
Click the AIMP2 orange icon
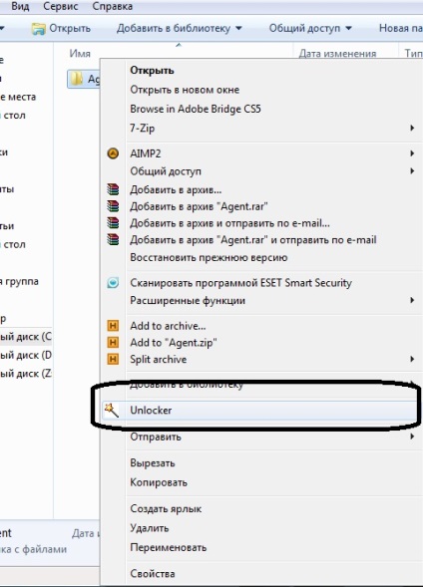tap(113, 153)
